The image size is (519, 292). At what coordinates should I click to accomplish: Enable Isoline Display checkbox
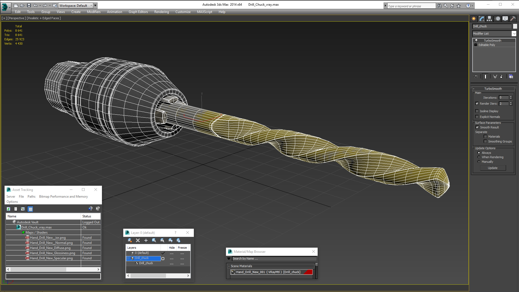pos(477,111)
